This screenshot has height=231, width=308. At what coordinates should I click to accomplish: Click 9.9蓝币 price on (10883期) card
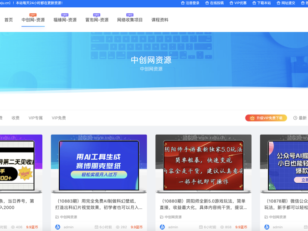137,227
